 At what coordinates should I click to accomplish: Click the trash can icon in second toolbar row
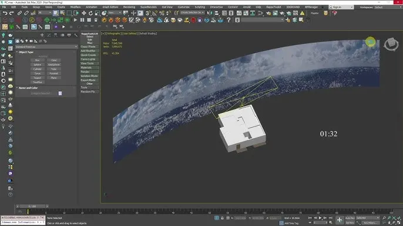[96, 20]
